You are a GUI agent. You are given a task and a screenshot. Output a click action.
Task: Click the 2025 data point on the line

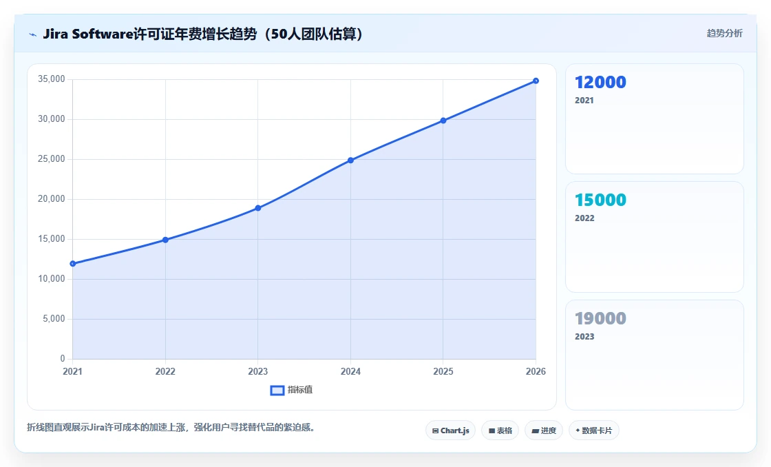[443, 121]
